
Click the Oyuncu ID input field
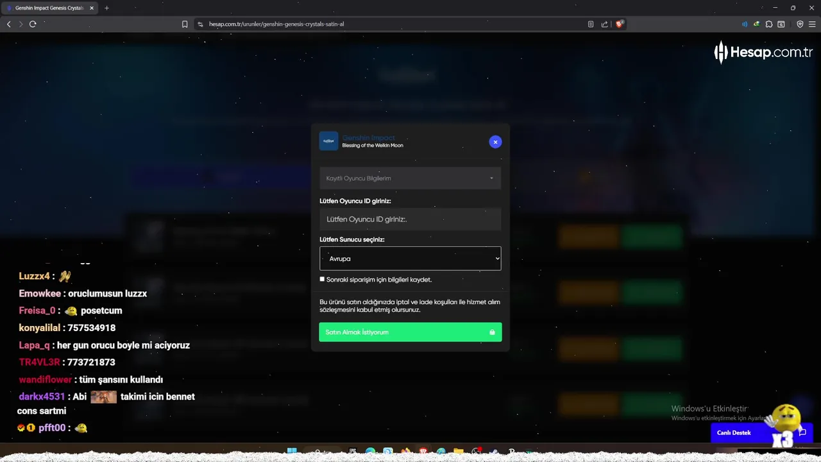pyautogui.click(x=410, y=219)
